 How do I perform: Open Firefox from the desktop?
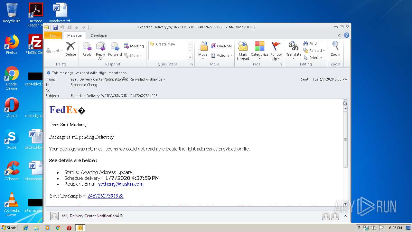(12, 45)
